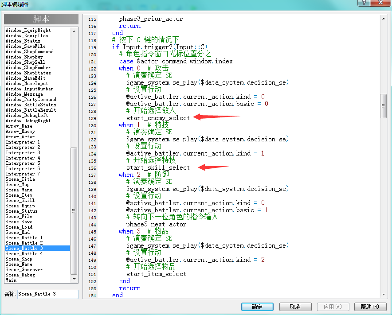The height and width of the screenshot is (315, 392).
Task: Click the title bar question mark help icon
Action: point(364,3)
